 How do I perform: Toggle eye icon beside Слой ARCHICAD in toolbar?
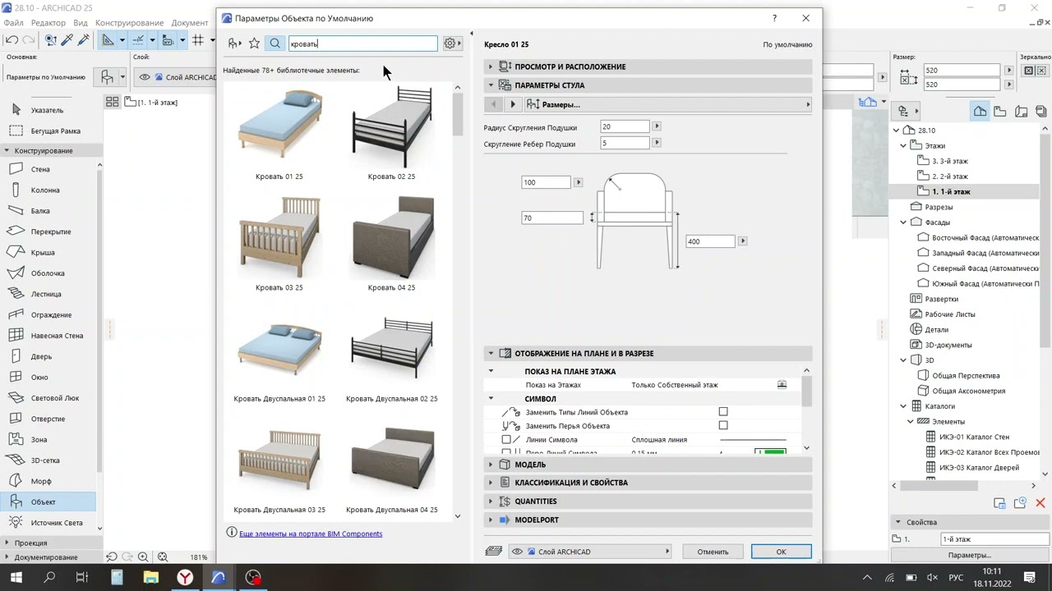[145, 77]
